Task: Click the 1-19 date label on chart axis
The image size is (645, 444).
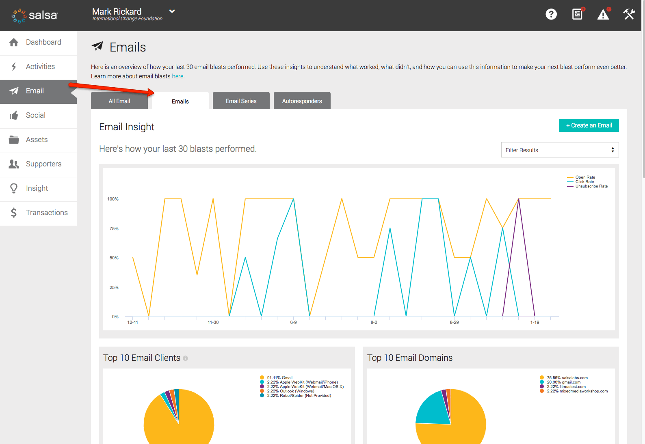Action: coord(535,322)
